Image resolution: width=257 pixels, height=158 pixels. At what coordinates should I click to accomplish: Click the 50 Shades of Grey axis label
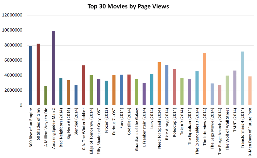coord(38,124)
